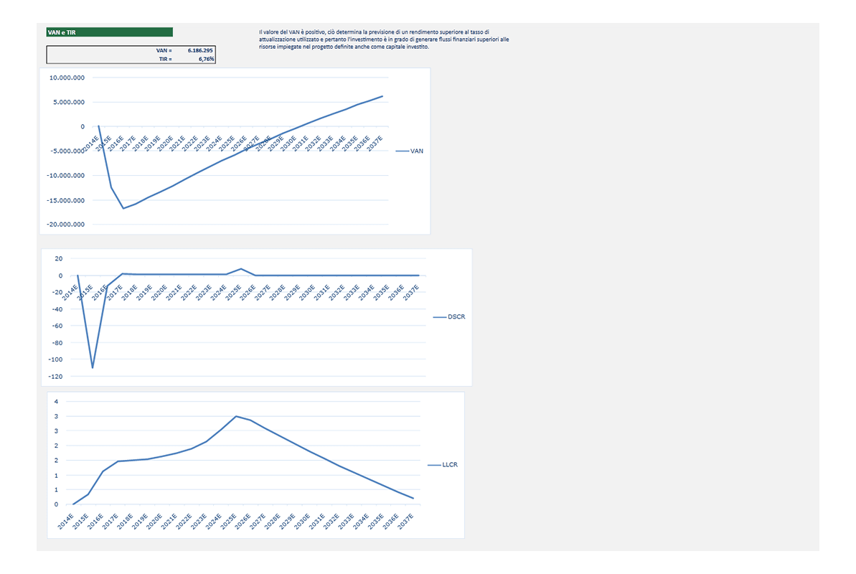The image size is (856, 574).
Task: Click the LLCR line peak at 2025E
Action: tap(236, 416)
